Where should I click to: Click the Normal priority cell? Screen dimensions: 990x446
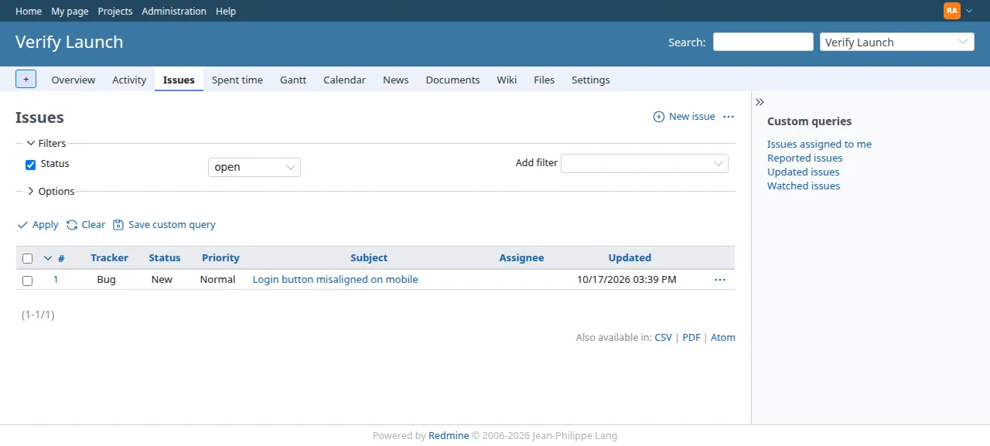[x=217, y=280]
